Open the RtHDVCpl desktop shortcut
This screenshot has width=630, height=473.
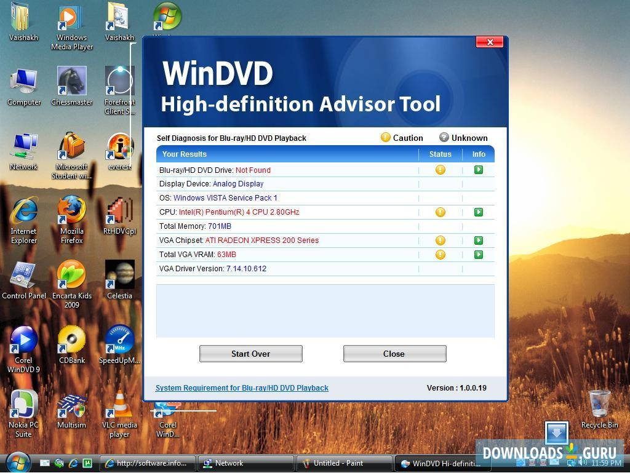[x=120, y=216]
